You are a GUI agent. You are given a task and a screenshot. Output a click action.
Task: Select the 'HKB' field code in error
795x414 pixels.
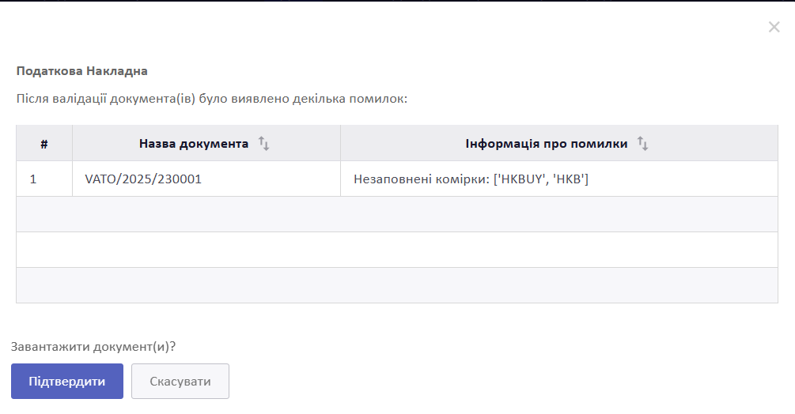pos(568,179)
